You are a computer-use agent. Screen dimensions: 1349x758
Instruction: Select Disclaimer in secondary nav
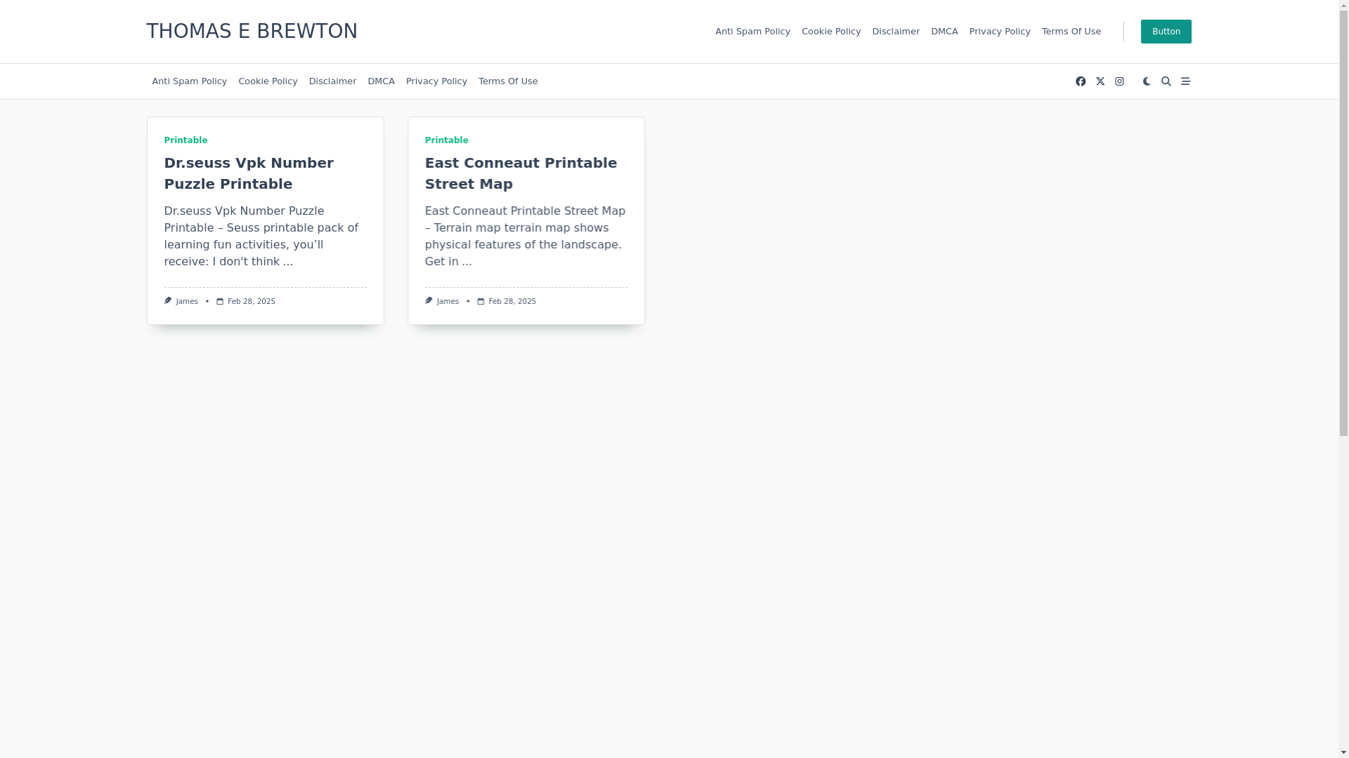click(332, 81)
